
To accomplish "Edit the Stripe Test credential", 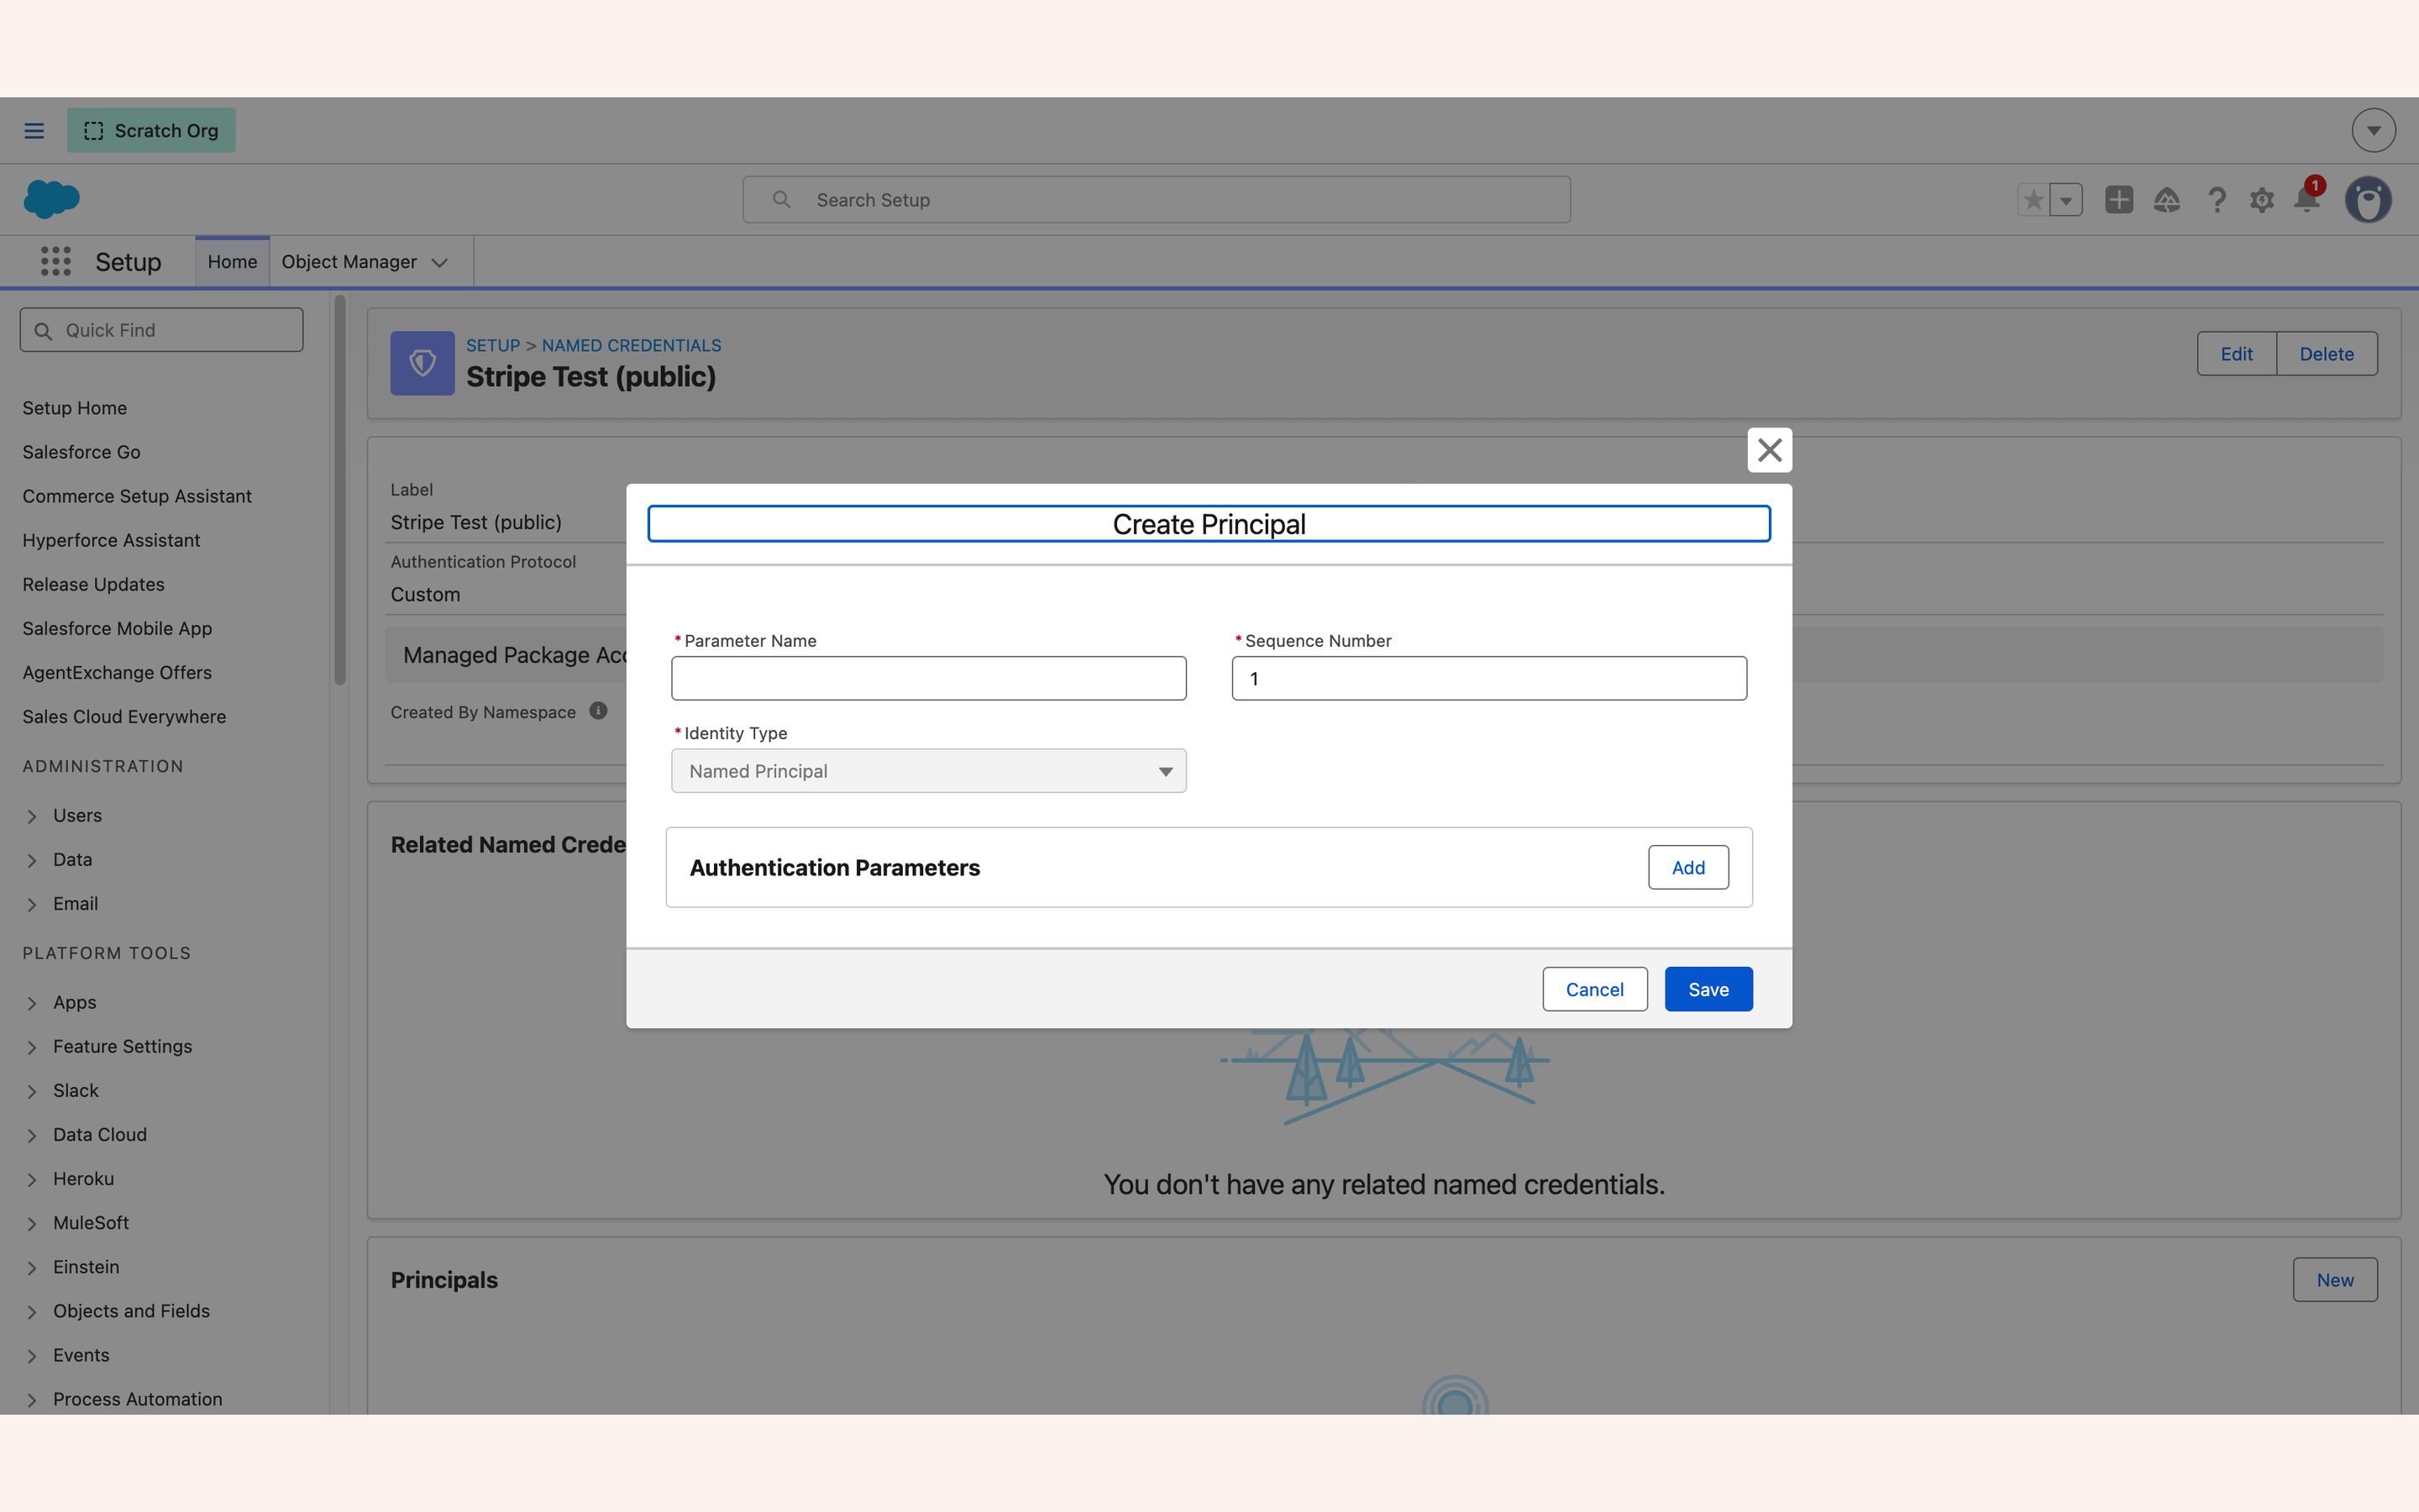I will pyautogui.click(x=2236, y=353).
